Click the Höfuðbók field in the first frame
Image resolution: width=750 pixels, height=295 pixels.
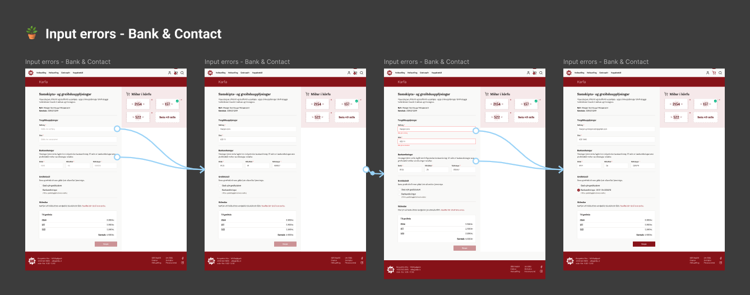click(77, 166)
